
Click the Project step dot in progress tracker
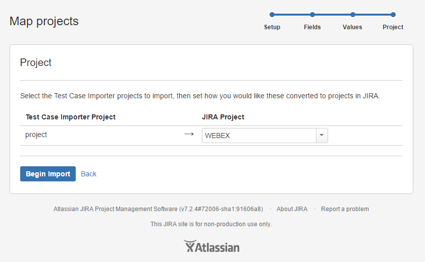tap(393, 15)
